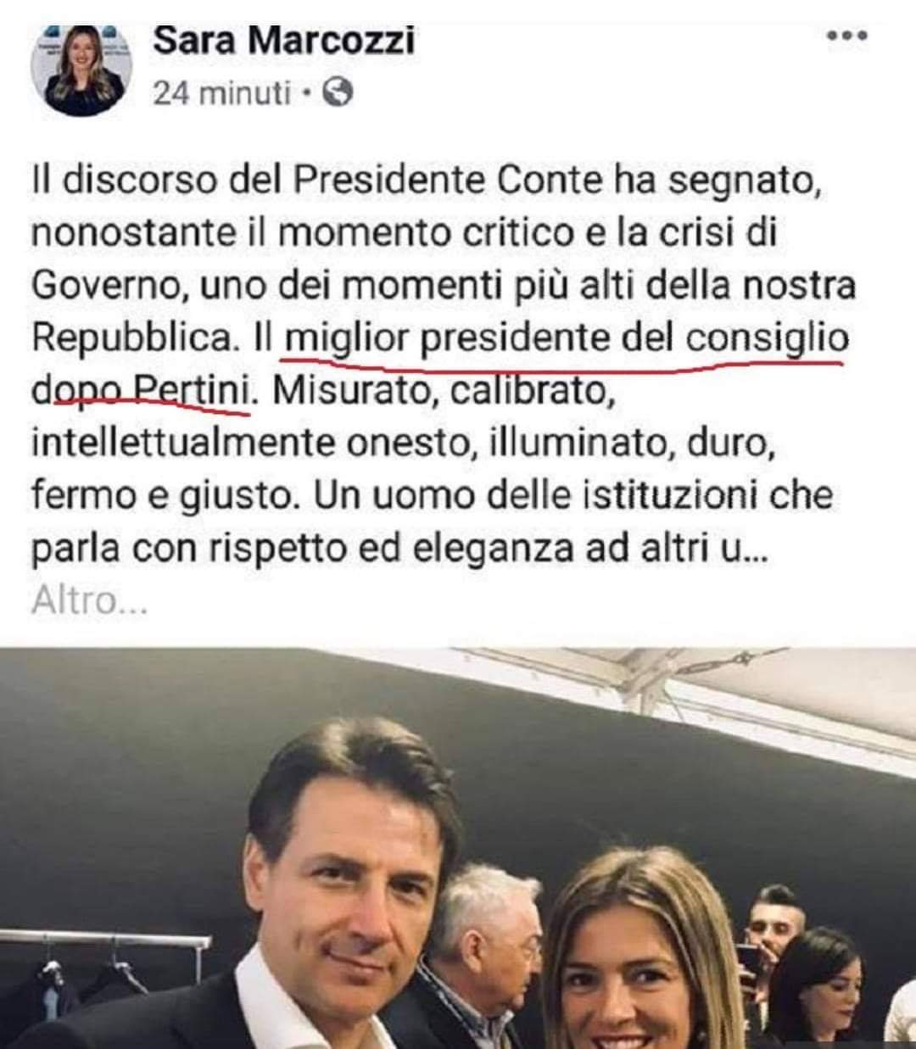Click the white ceiling structure in the photo
Viewport: 916px width, 1049px height.
click(679, 687)
